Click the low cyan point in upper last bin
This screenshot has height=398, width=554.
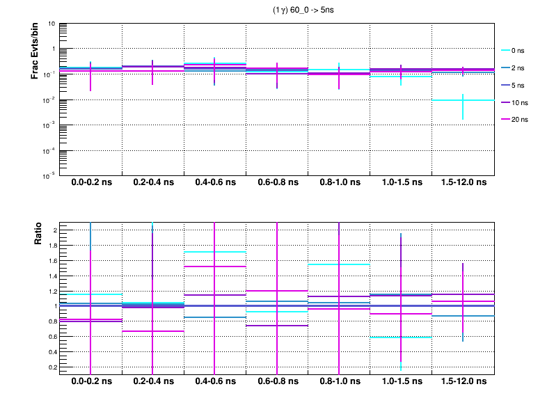pos(463,100)
